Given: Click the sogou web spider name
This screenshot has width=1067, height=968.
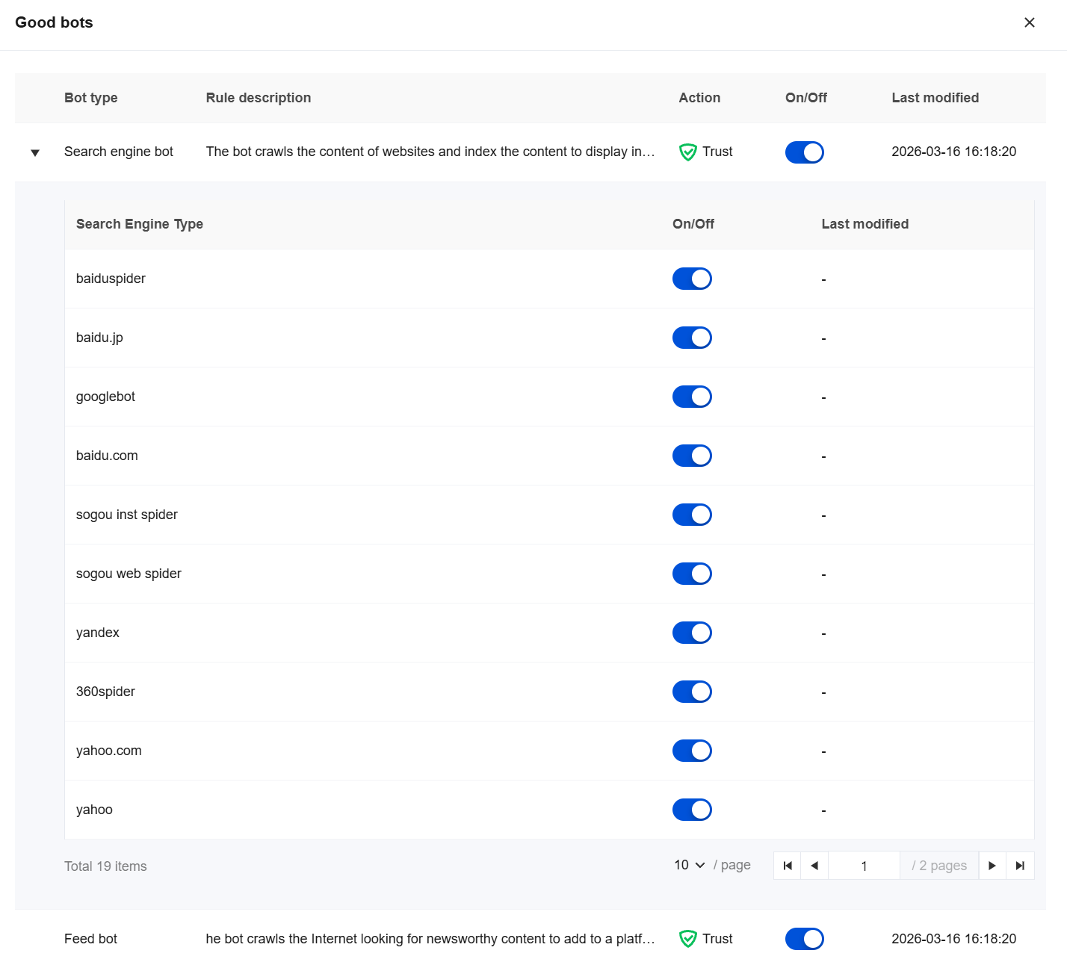Looking at the screenshot, I should click(129, 574).
